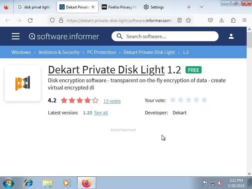Image resolution: width=252 pixels, height=189 pixels.
Task: Open a new tab with the plus button
Action: (189, 7)
